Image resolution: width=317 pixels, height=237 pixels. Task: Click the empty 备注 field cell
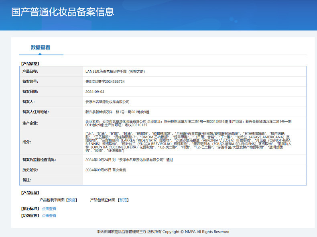194,180
